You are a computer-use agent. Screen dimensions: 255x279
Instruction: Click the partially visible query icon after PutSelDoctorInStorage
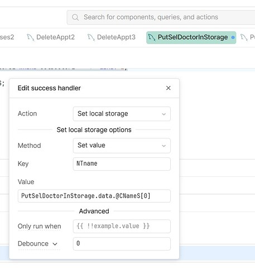(244, 37)
